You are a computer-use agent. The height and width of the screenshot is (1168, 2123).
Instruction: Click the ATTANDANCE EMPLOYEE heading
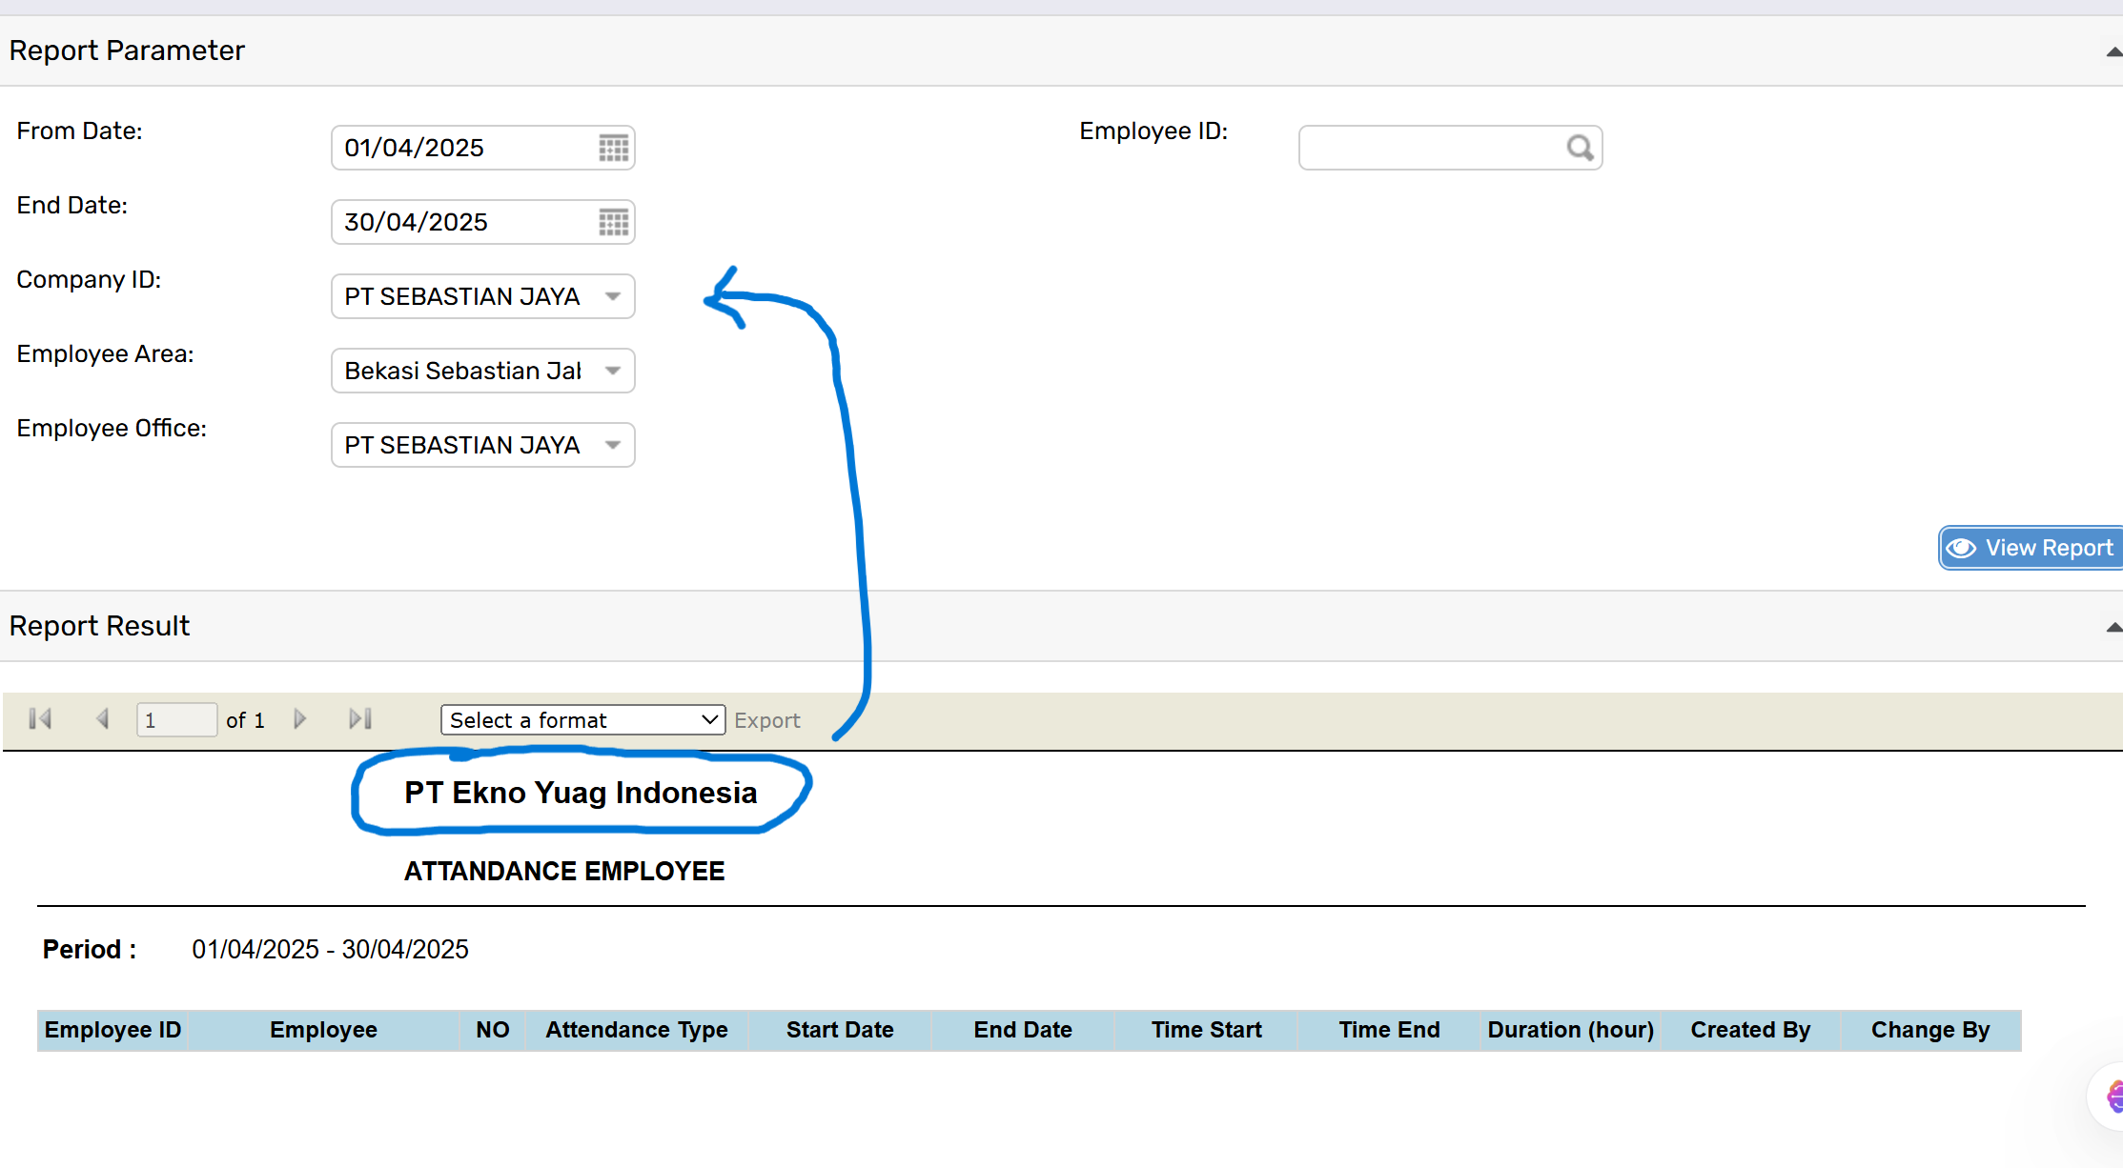[564, 871]
